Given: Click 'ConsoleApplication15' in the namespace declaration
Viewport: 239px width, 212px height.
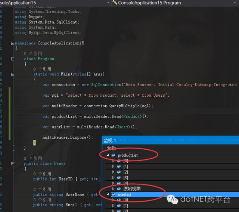Looking at the screenshot, I should tap(61, 43).
